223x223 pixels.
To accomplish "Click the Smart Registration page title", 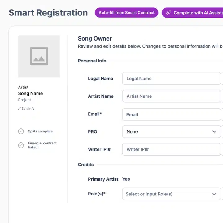I will click(48, 13).
